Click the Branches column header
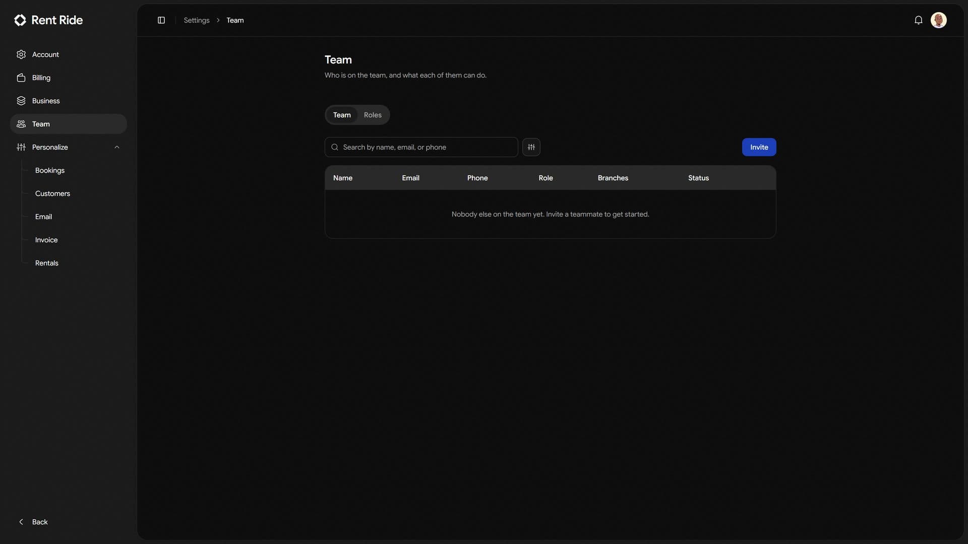The width and height of the screenshot is (968, 544). pyautogui.click(x=613, y=178)
